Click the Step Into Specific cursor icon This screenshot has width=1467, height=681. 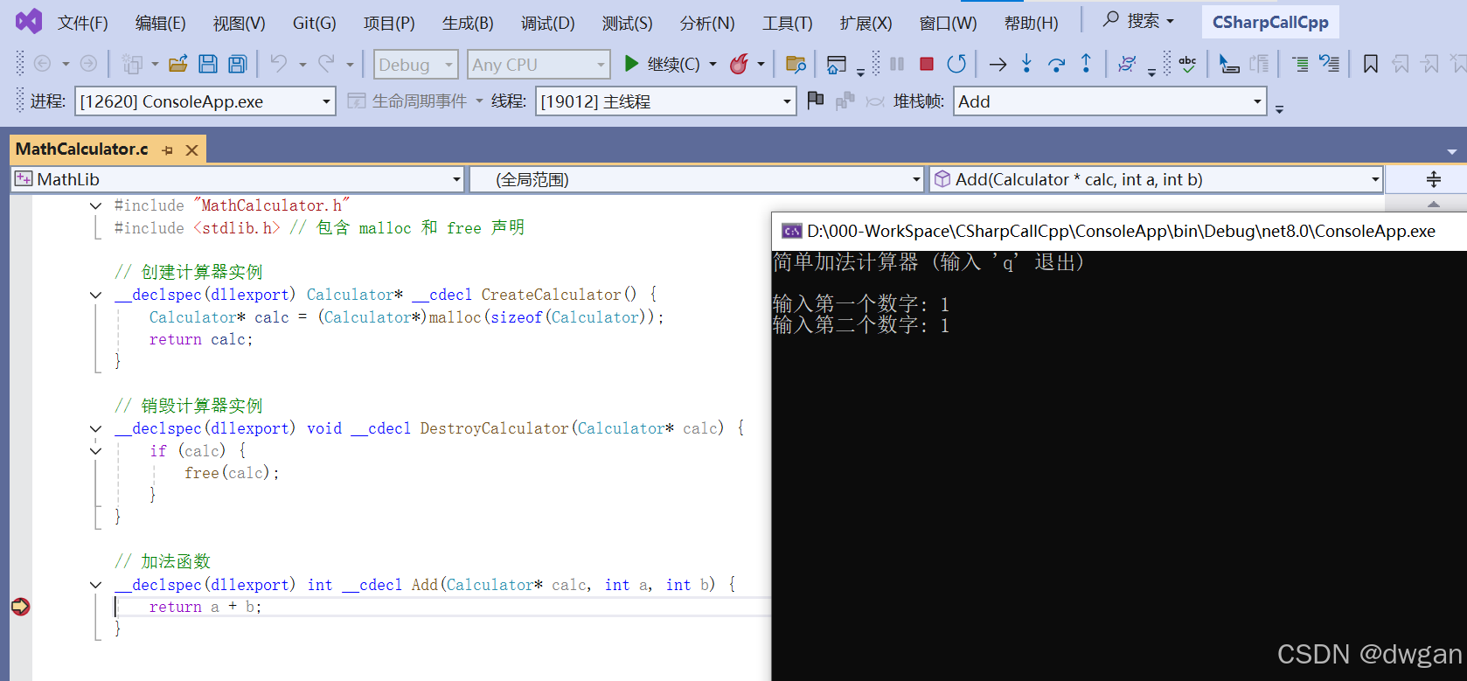(1229, 64)
